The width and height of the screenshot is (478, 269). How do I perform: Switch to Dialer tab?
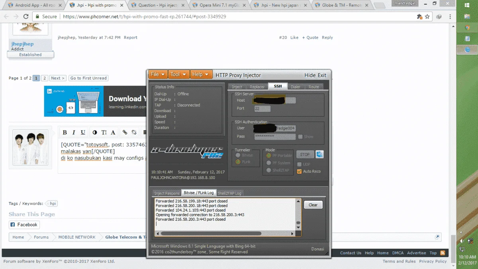(296, 86)
